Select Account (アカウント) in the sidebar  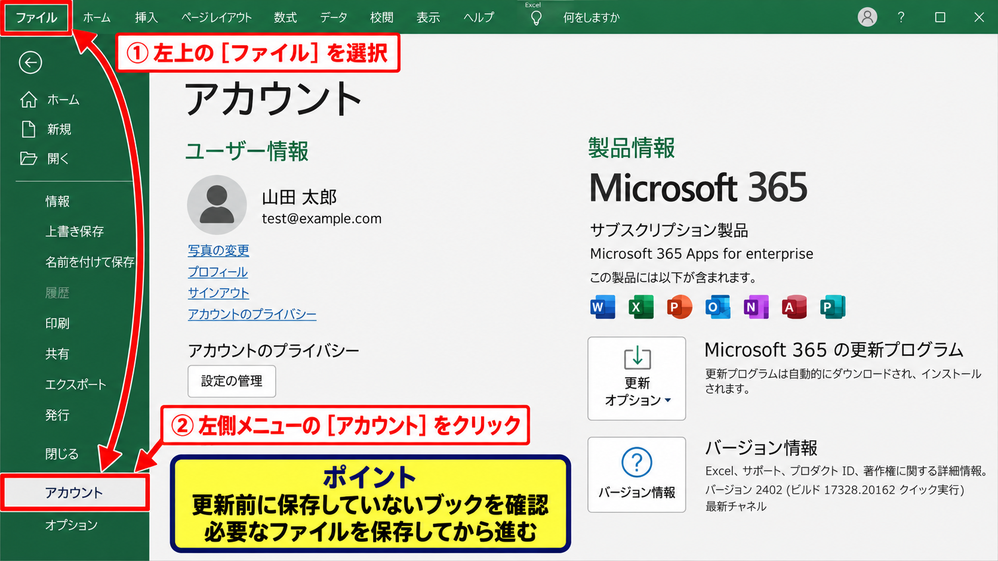click(x=75, y=492)
